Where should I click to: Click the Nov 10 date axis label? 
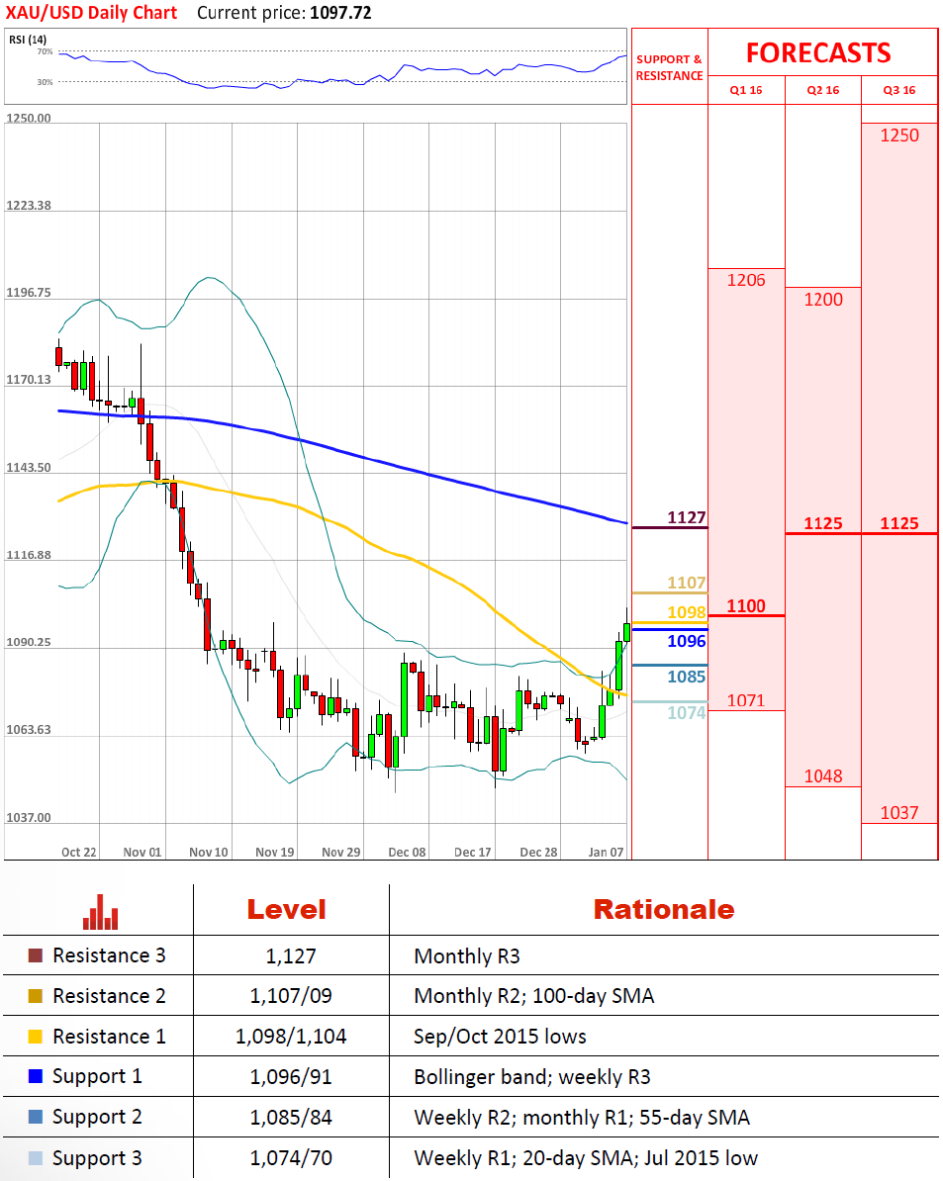click(x=209, y=852)
